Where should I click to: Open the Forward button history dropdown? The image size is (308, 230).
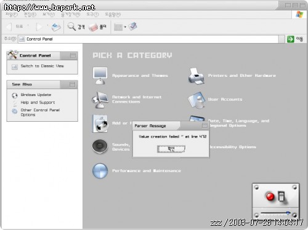47,26
